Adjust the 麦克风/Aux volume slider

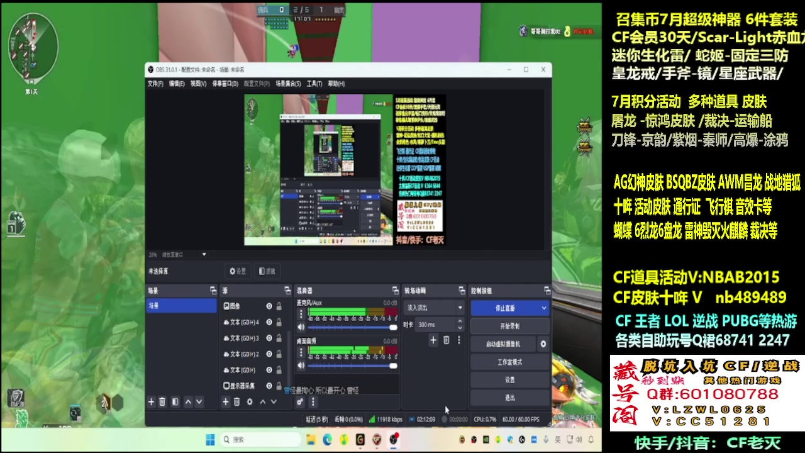pyautogui.click(x=352, y=327)
